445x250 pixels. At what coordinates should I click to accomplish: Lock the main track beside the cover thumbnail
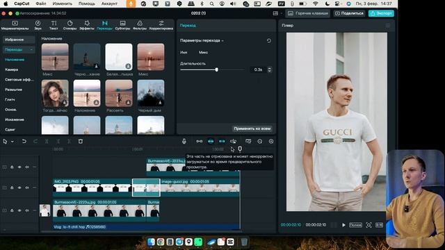tap(12, 210)
